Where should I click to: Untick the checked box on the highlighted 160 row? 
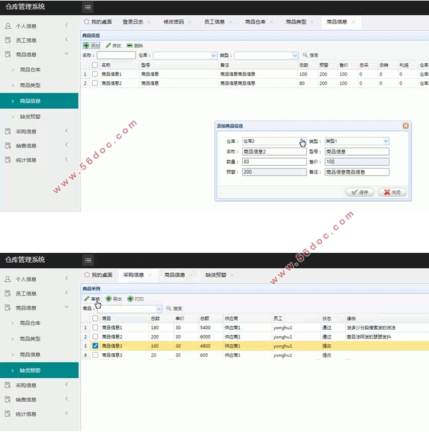point(95,346)
